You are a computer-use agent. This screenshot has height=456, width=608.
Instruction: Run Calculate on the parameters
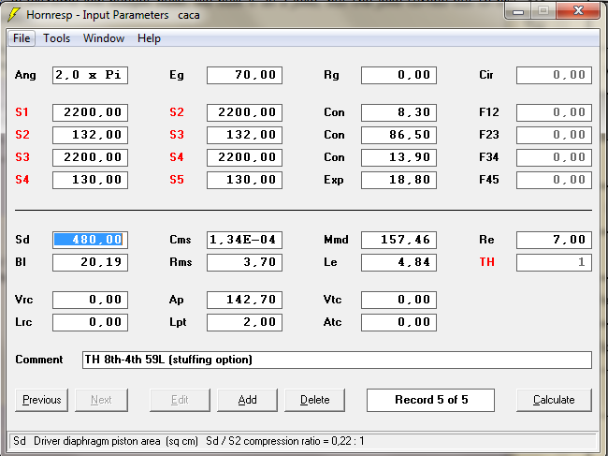[x=554, y=400]
